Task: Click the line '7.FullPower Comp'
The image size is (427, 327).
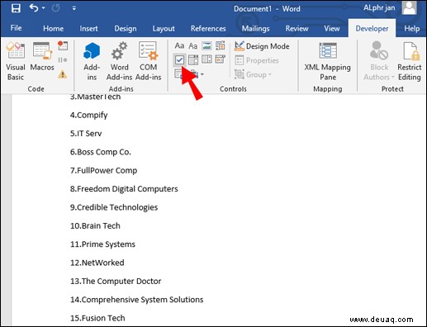Action: point(103,171)
